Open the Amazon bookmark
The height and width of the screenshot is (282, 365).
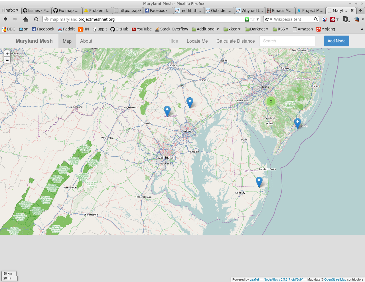(303, 29)
